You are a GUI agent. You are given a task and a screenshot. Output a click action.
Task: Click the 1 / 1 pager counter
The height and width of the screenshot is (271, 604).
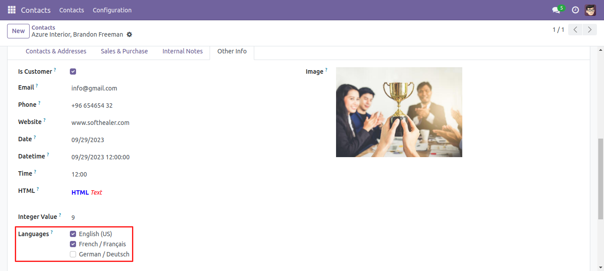[558, 30]
